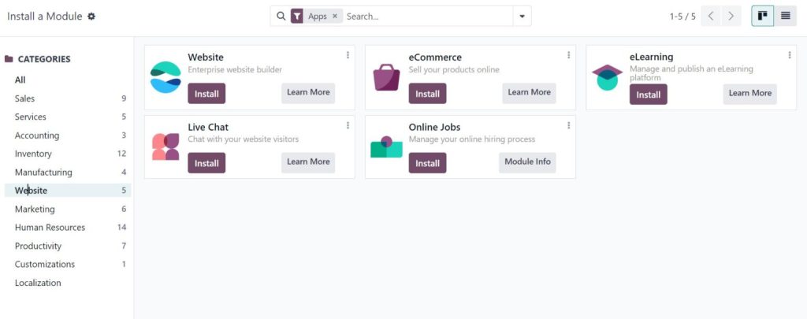
Task: Switch to Kanban view
Action: pos(762,16)
